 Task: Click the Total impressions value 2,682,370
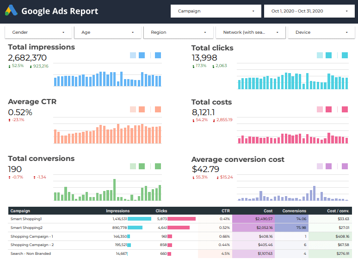27,58
